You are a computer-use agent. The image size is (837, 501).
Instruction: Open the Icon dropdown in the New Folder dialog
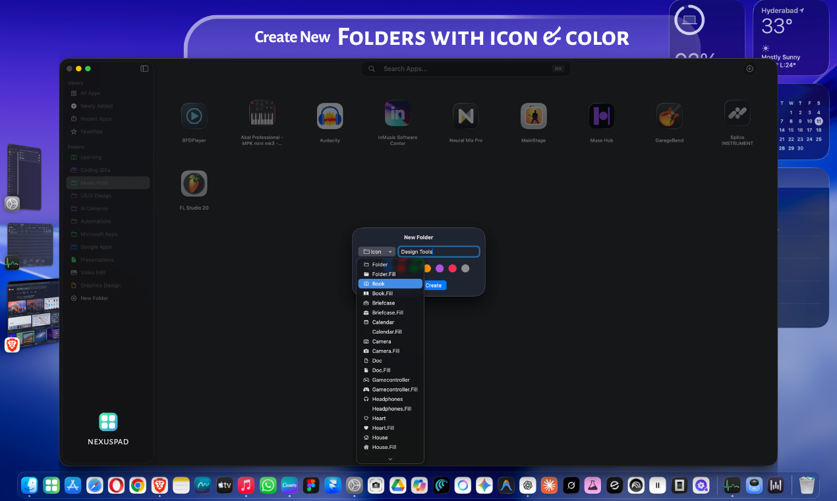pos(377,252)
